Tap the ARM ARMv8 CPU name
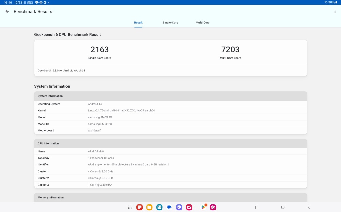Image resolution: width=341 pixels, height=212 pixels. pos(96,151)
